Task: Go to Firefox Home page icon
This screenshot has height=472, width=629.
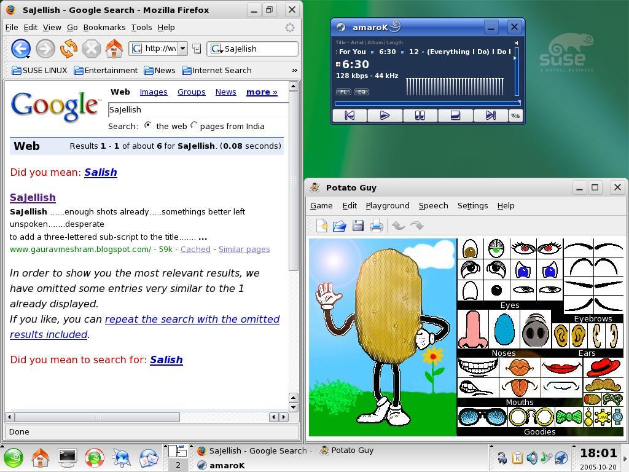Action: [x=114, y=49]
